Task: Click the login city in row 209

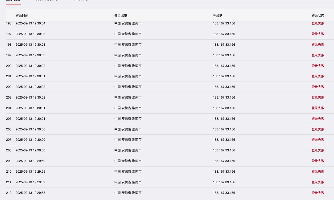Action: click(128, 161)
